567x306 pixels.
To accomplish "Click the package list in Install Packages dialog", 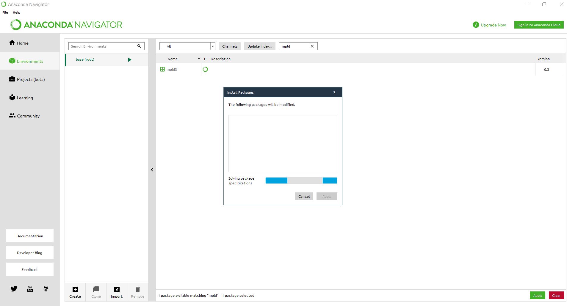I will (283, 144).
